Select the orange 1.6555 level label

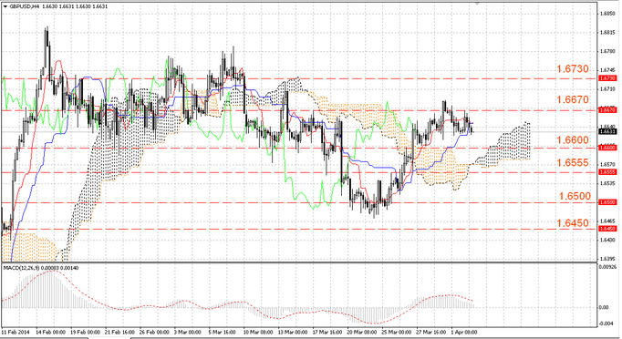(573, 162)
